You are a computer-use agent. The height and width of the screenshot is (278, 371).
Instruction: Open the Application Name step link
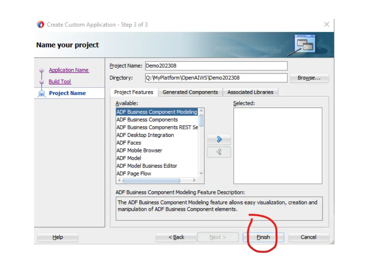pyautogui.click(x=68, y=70)
